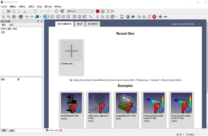Execute macro with the grey play triangle
The height and width of the screenshot is (136, 208).
pyautogui.click(x=113, y=11)
